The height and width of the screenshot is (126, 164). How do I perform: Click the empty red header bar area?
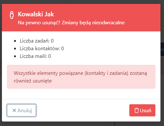click(142, 14)
